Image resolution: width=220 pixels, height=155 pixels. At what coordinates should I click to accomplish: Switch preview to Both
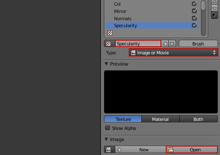point(198,119)
